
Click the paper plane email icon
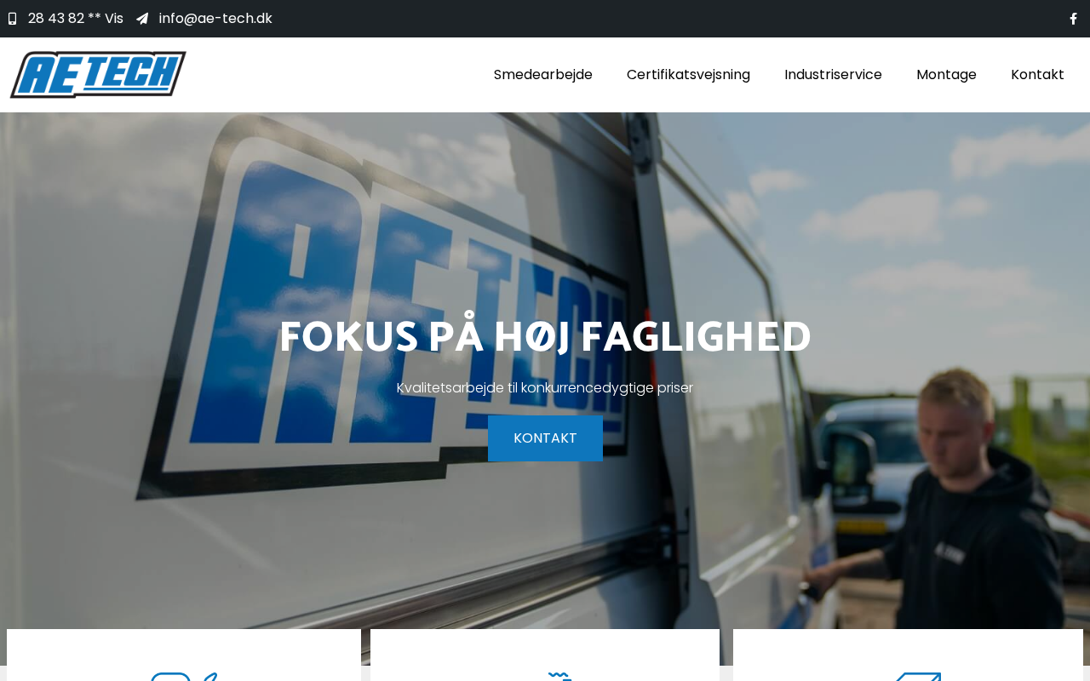[x=142, y=19]
